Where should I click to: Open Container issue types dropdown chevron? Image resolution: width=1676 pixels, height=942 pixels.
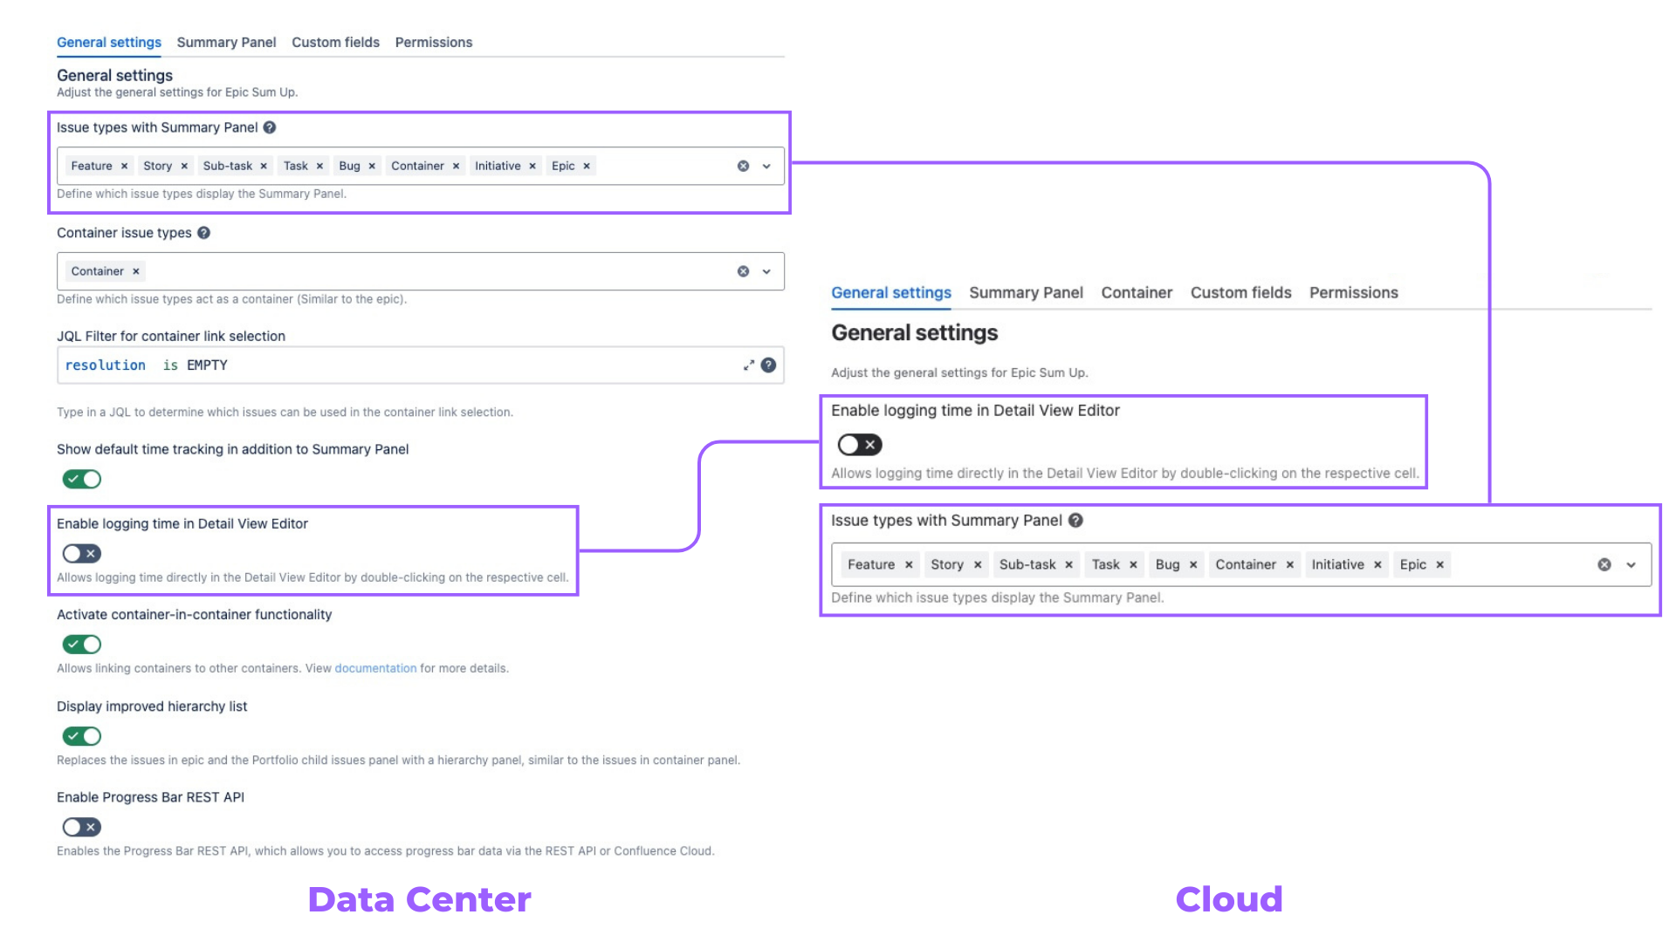tap(766, 271)
